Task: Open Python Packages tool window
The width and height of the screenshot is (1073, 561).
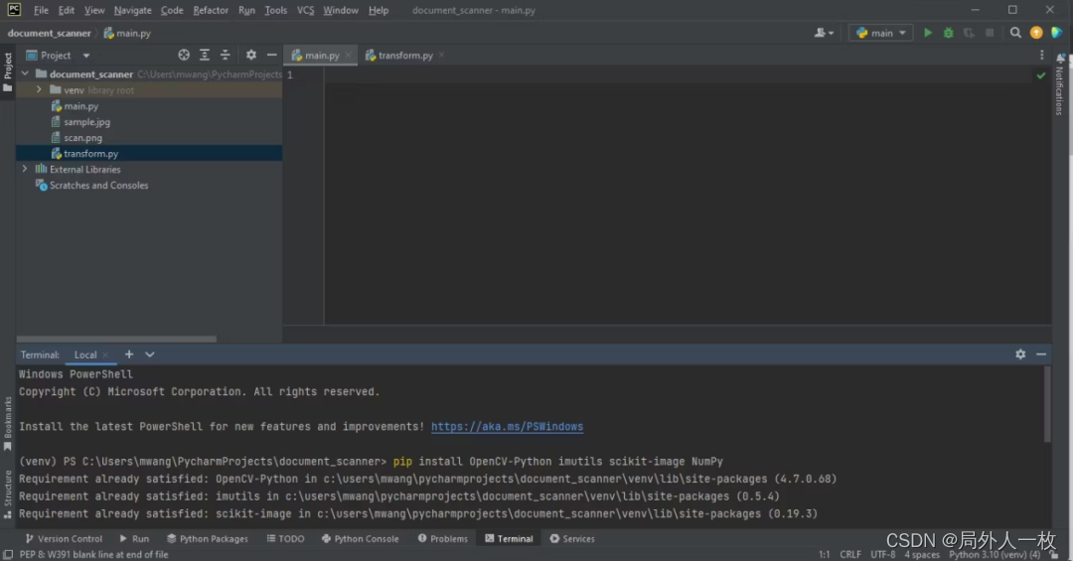Action: click(x=208, y=539)
